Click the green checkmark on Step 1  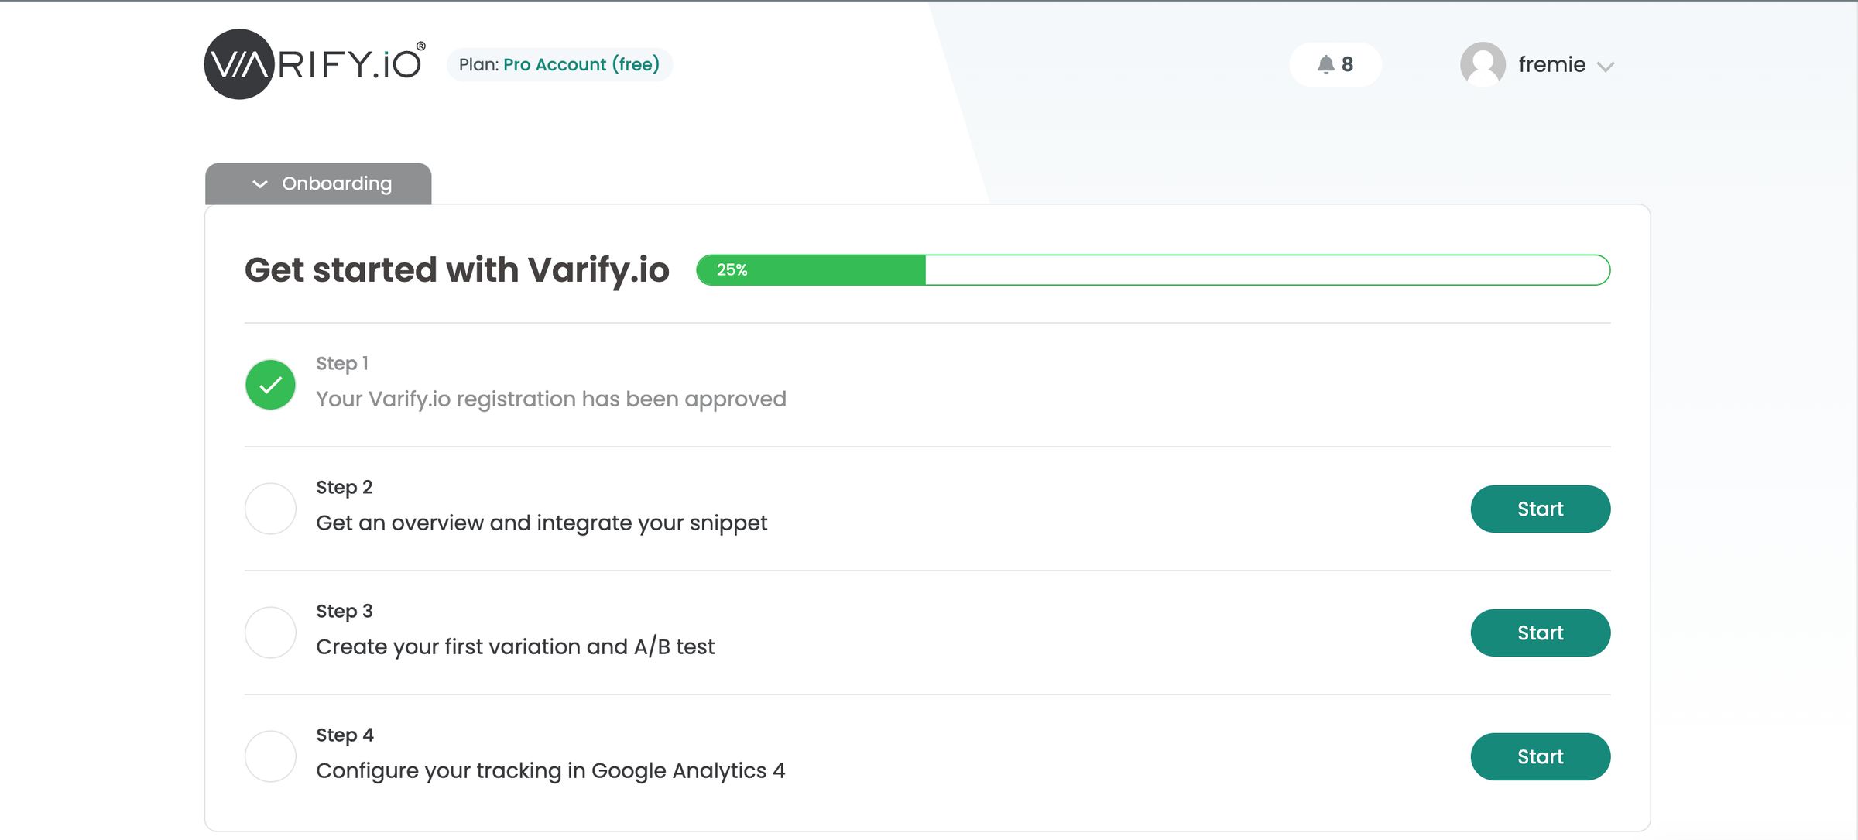[269, 383]
